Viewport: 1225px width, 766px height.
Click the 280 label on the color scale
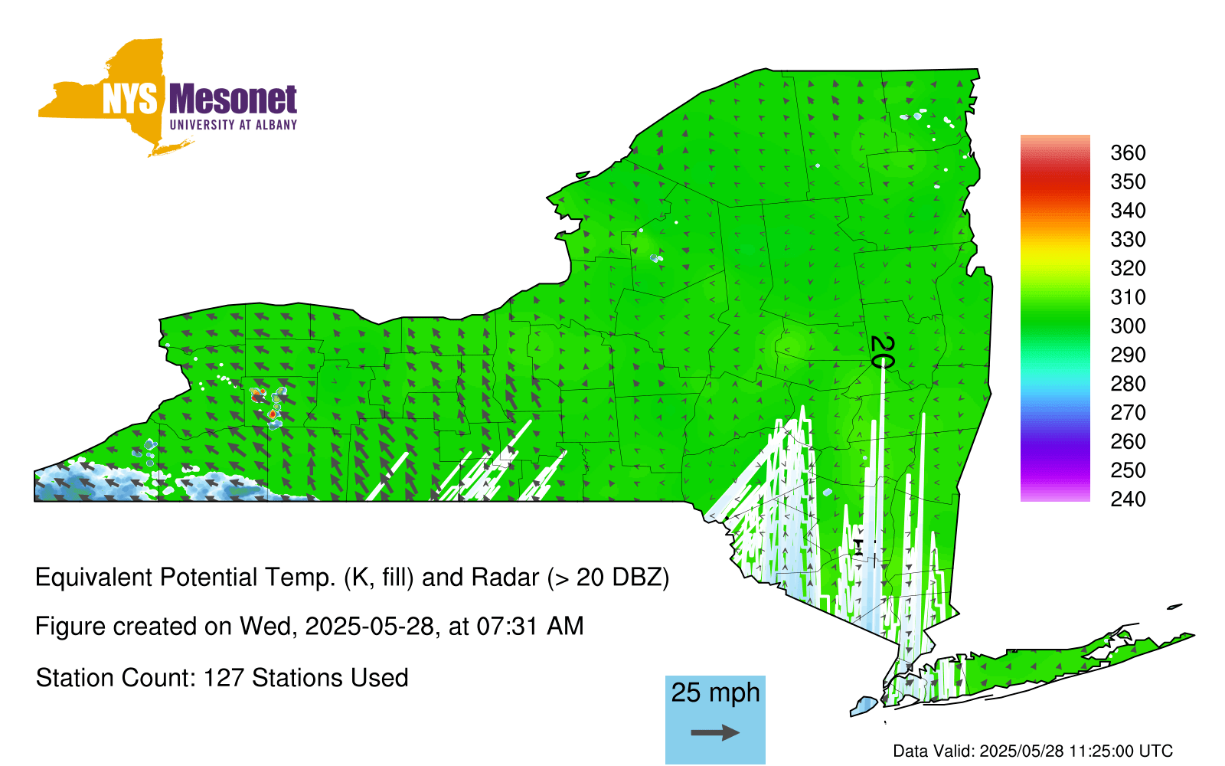(x=1128, y=384)
